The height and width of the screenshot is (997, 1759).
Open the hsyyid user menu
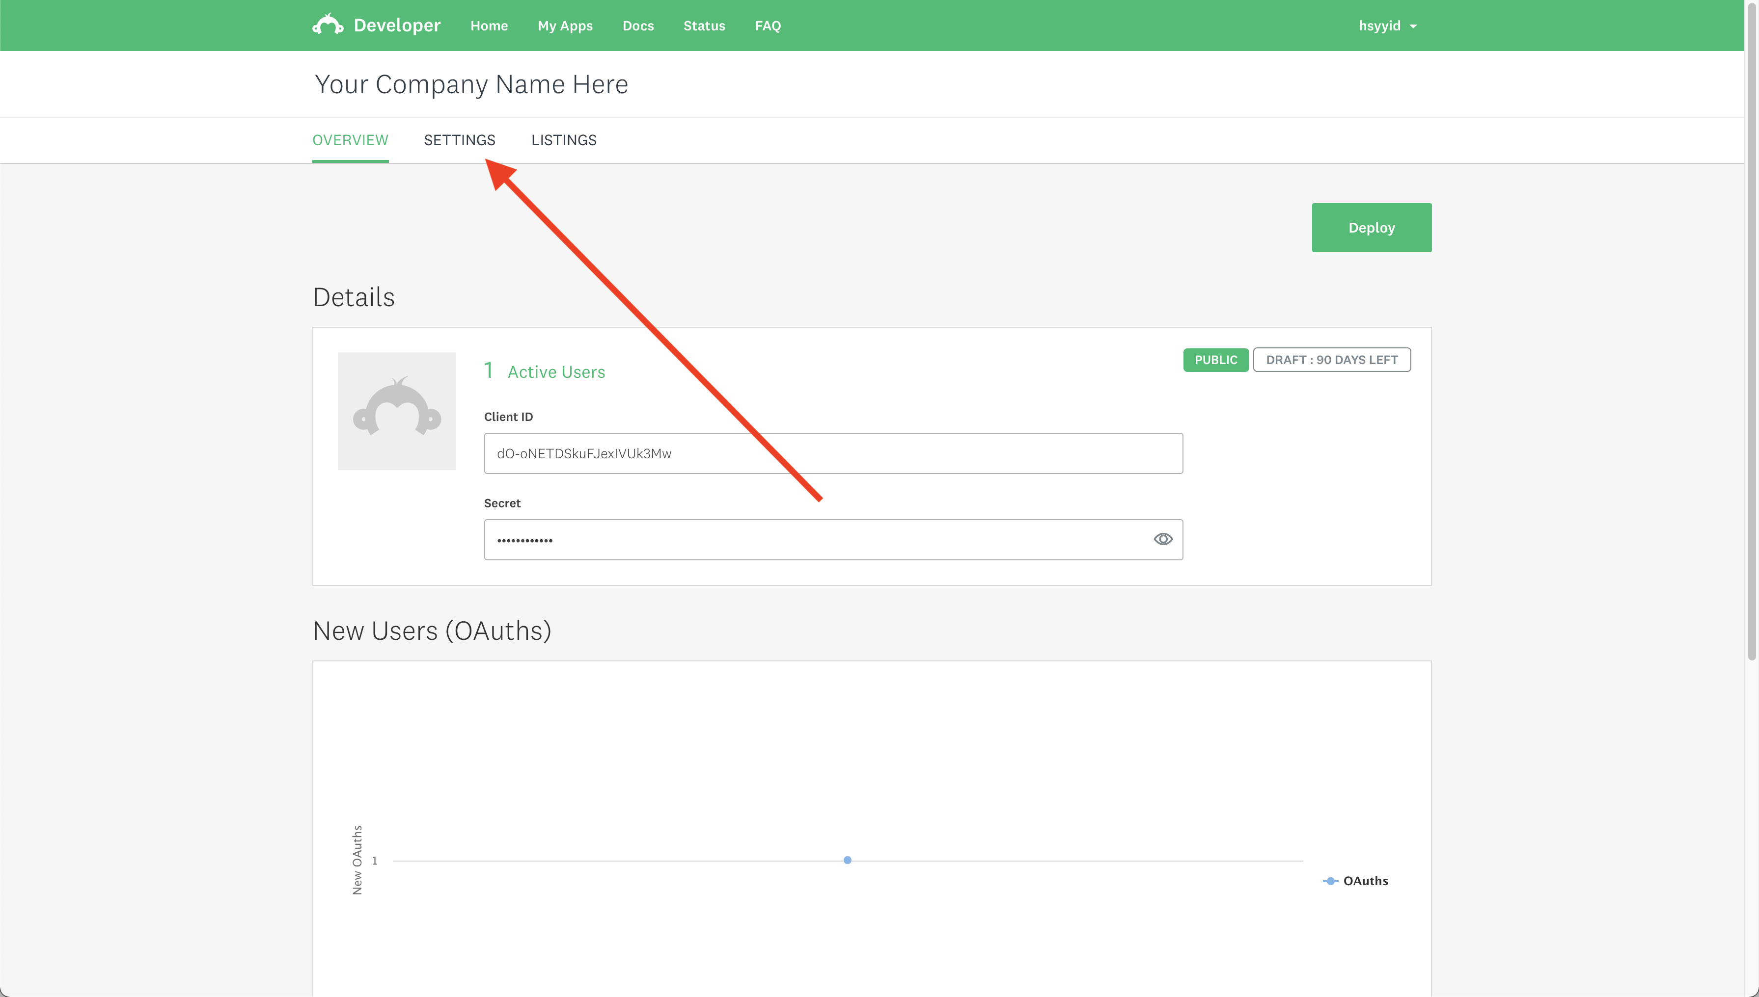[1379, 26]
